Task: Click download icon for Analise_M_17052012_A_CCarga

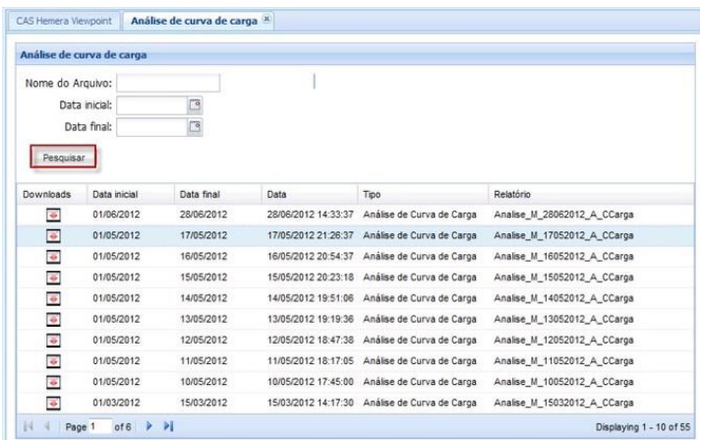Action: [x=53, y=234]
